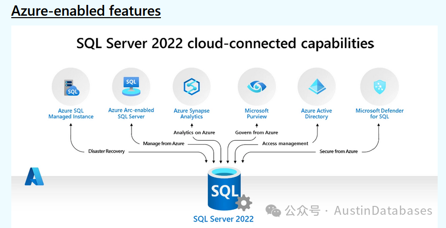Viewport: 446px width, 228px height.
Task: Click the "Azure Arc-enabled SQL Server" label
Action: 131,113
